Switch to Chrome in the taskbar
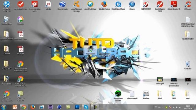Viewport: 196px width, 110px height. (x=24, y=107)
